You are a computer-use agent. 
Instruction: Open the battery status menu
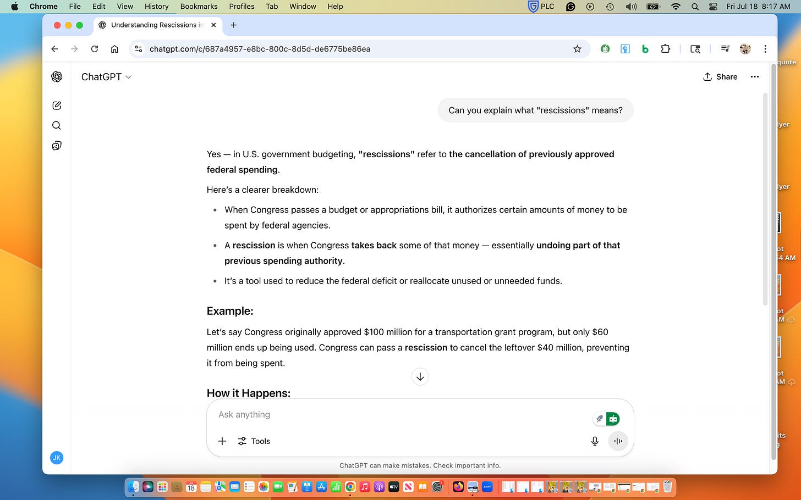point(653,7)
